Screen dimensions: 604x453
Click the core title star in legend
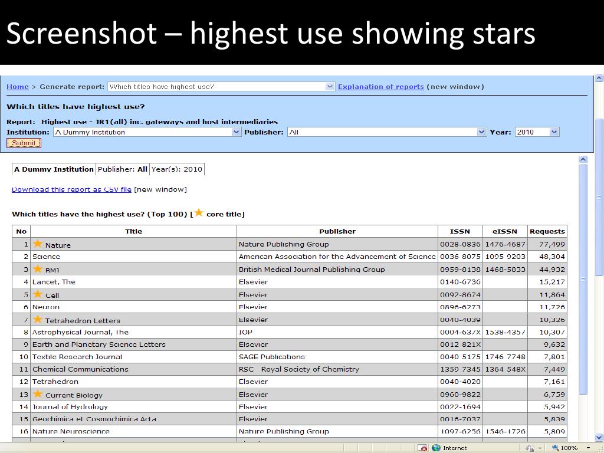tap(199, 212)
